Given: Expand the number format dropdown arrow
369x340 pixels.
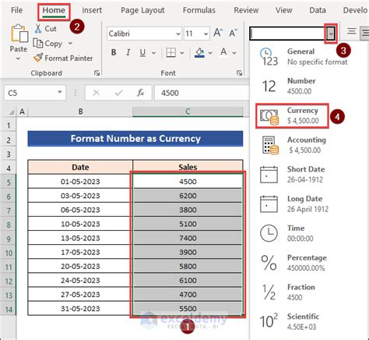Looking at the screenshot, I should click(x=331, y=34).
